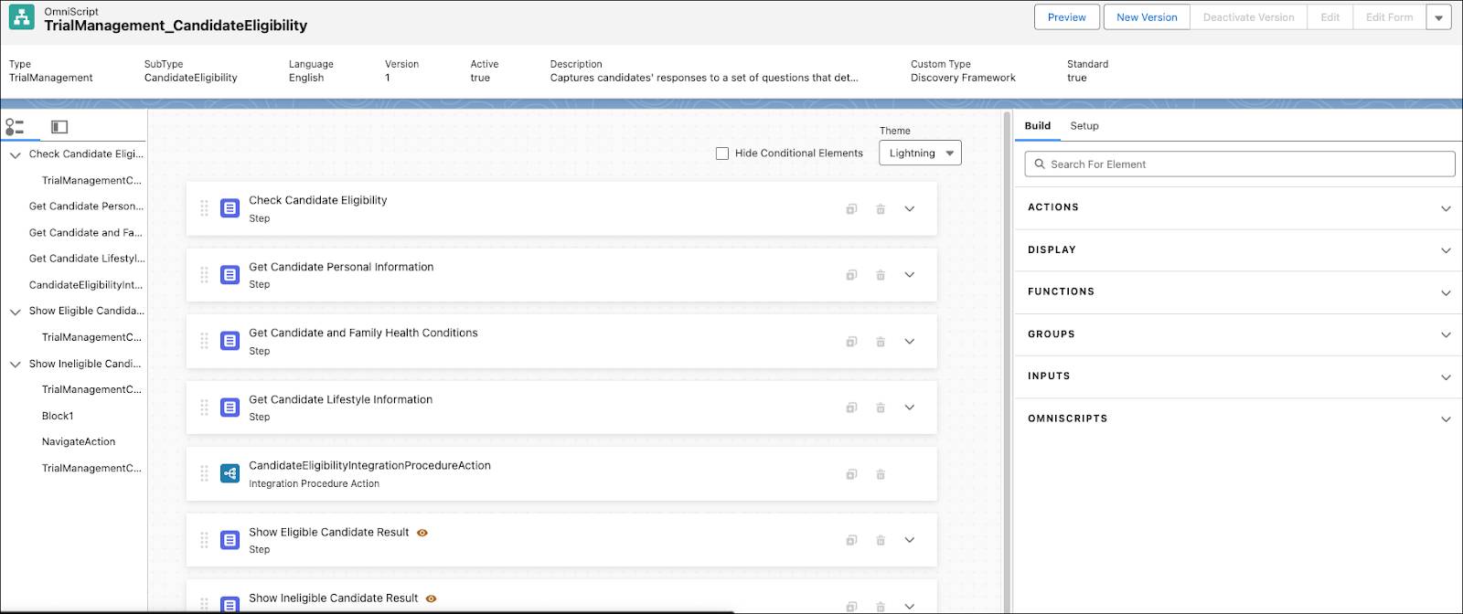Open the Theme Lightning dropdown

coord(920,153)
